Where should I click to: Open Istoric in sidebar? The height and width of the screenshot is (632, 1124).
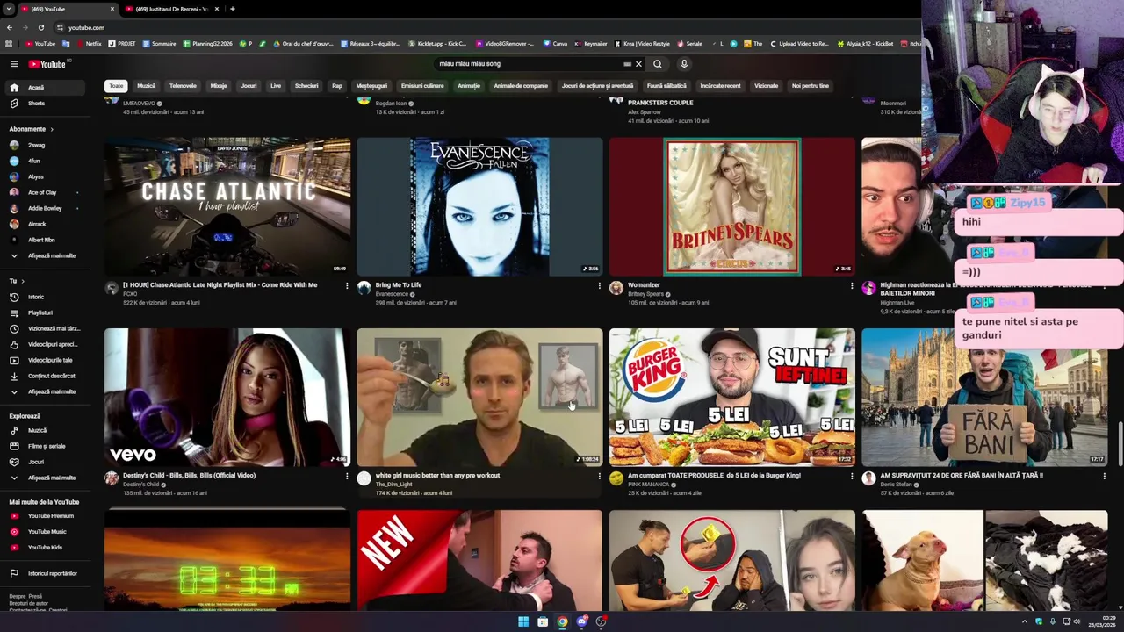click(x=43, y=297)
